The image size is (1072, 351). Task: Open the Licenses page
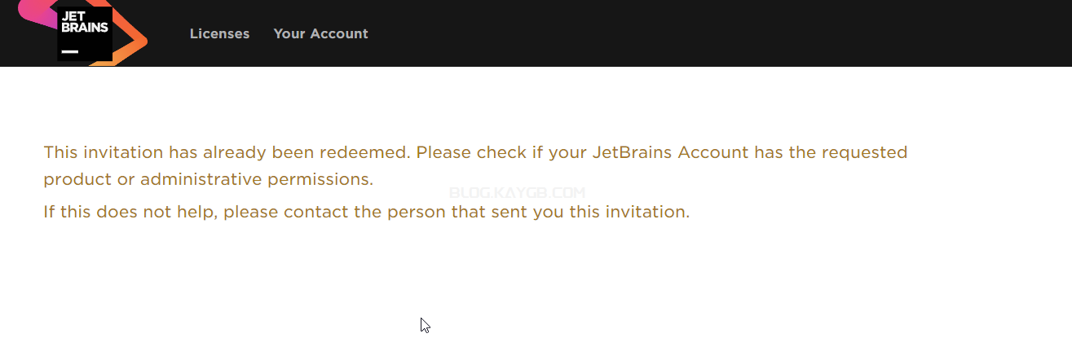(219, 33)
